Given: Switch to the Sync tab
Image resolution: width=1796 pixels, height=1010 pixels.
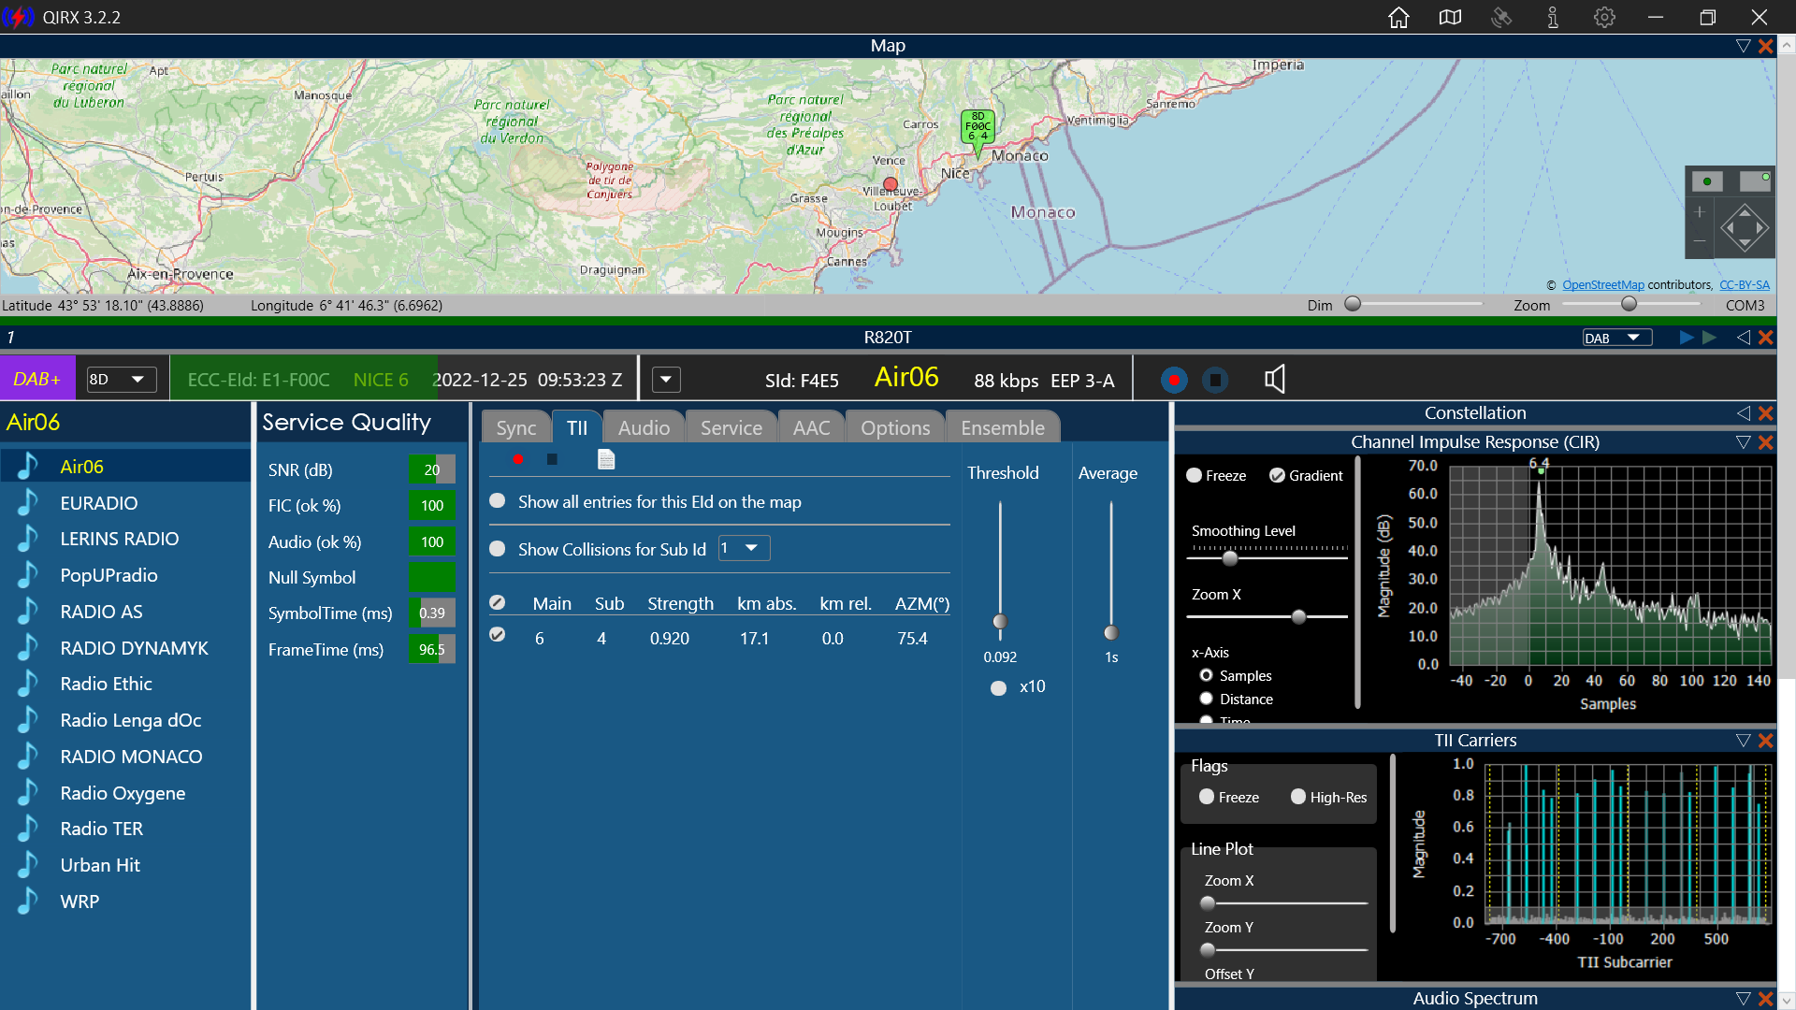Looking at the screenshot, I should coord(516,427).
